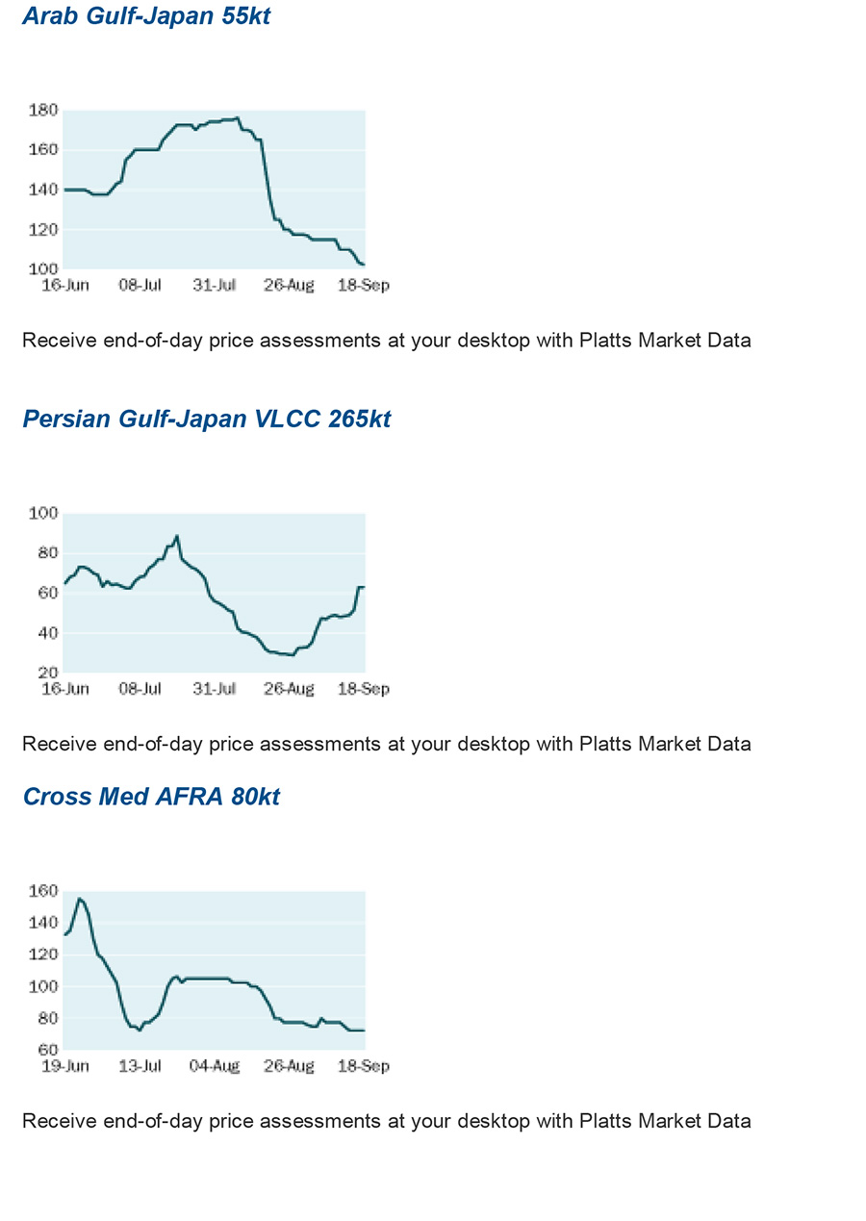Click the 26-Aug label on VLCC chart
This screenshot has height=1221, width=866.
coord(289,689)
